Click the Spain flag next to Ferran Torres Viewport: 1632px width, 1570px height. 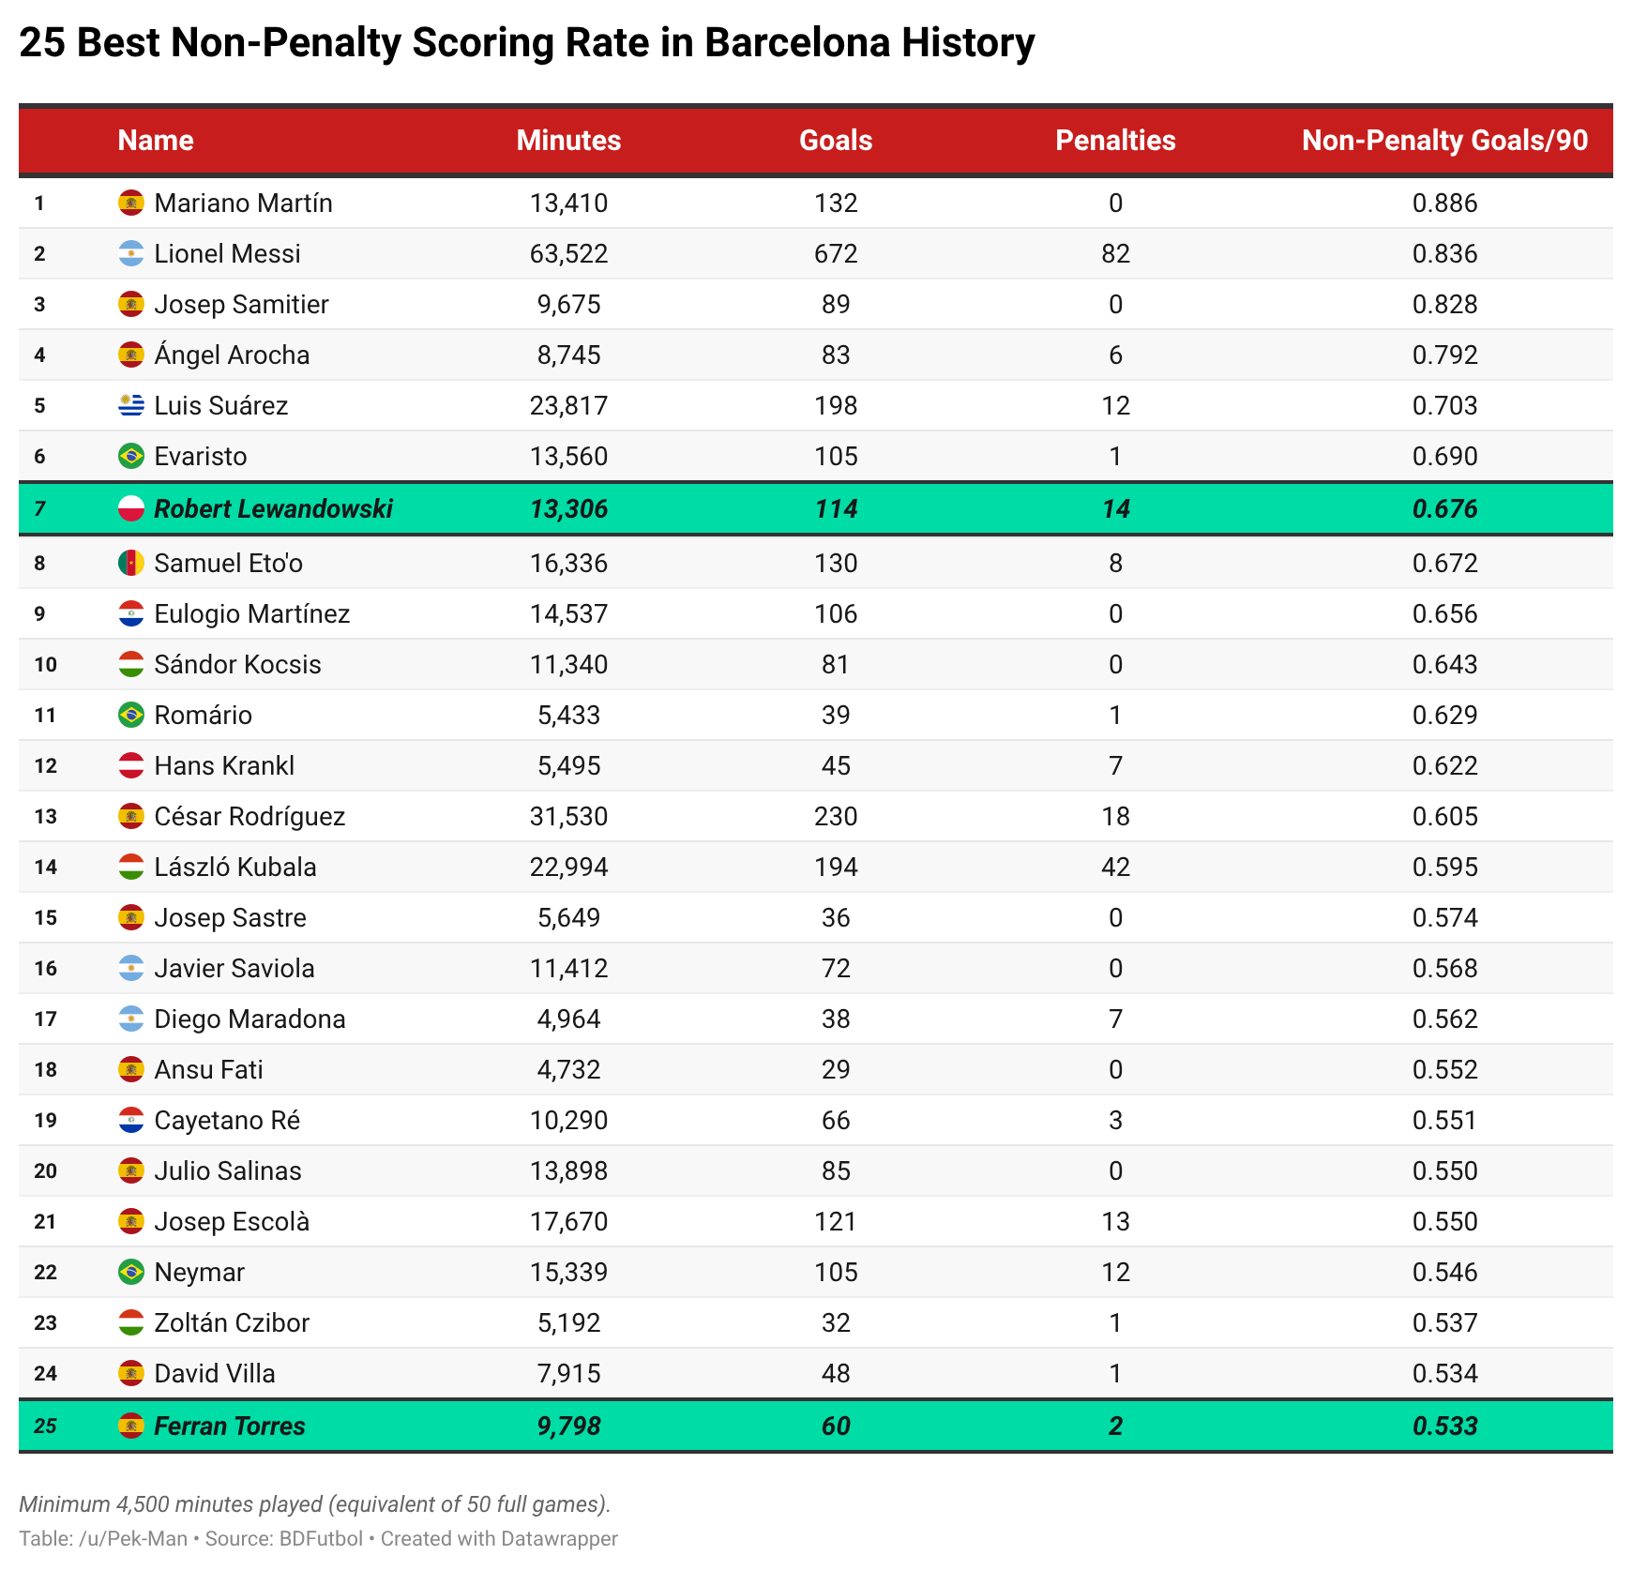tap(130, 1426)
